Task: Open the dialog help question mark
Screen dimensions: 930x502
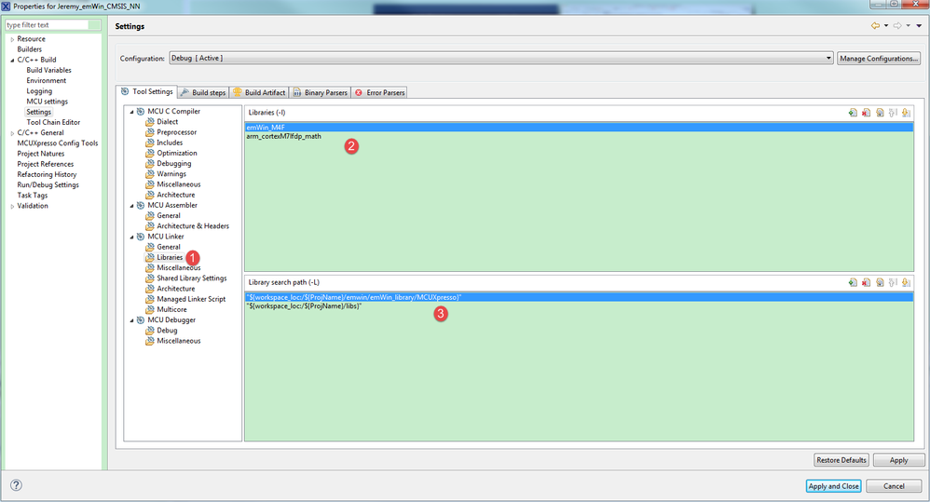Action: point(16,485)
